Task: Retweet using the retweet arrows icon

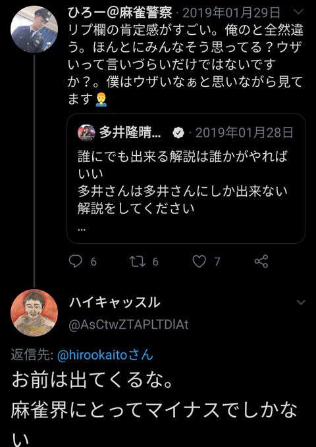Action: click(x=138, y=261)
